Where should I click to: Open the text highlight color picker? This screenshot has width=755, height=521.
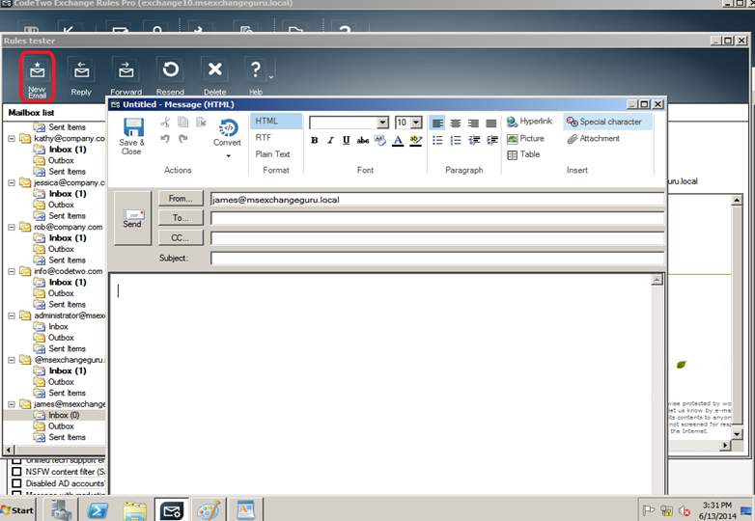[415, 141]
